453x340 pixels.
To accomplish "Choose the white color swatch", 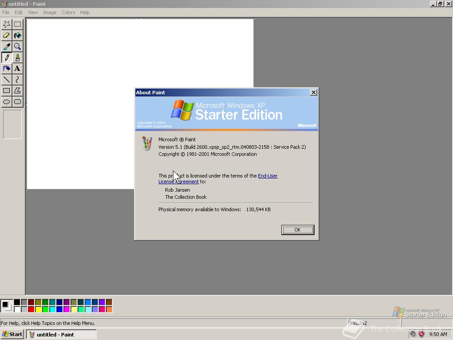I will (17, 309).
